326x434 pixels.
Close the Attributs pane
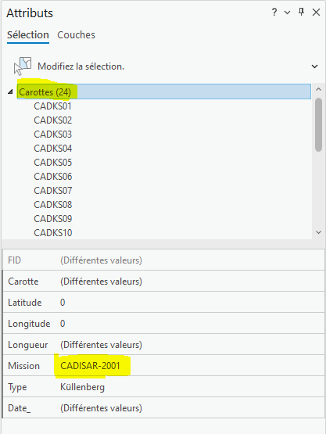coord(316,13)
